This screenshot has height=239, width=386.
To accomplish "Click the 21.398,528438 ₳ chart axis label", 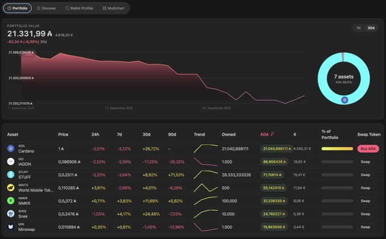I will (21, 52).
